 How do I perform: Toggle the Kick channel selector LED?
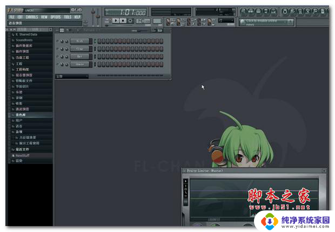click(95, 41)
